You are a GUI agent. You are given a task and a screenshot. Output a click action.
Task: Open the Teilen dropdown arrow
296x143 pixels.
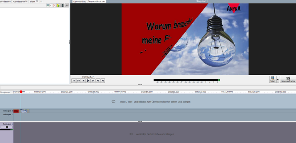277,79
